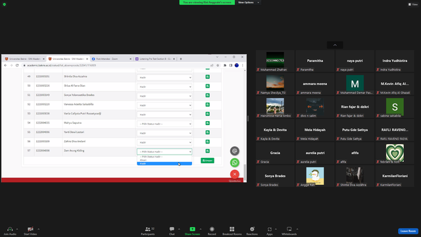Expand the Share Screen options arrow

pos(201,229)
